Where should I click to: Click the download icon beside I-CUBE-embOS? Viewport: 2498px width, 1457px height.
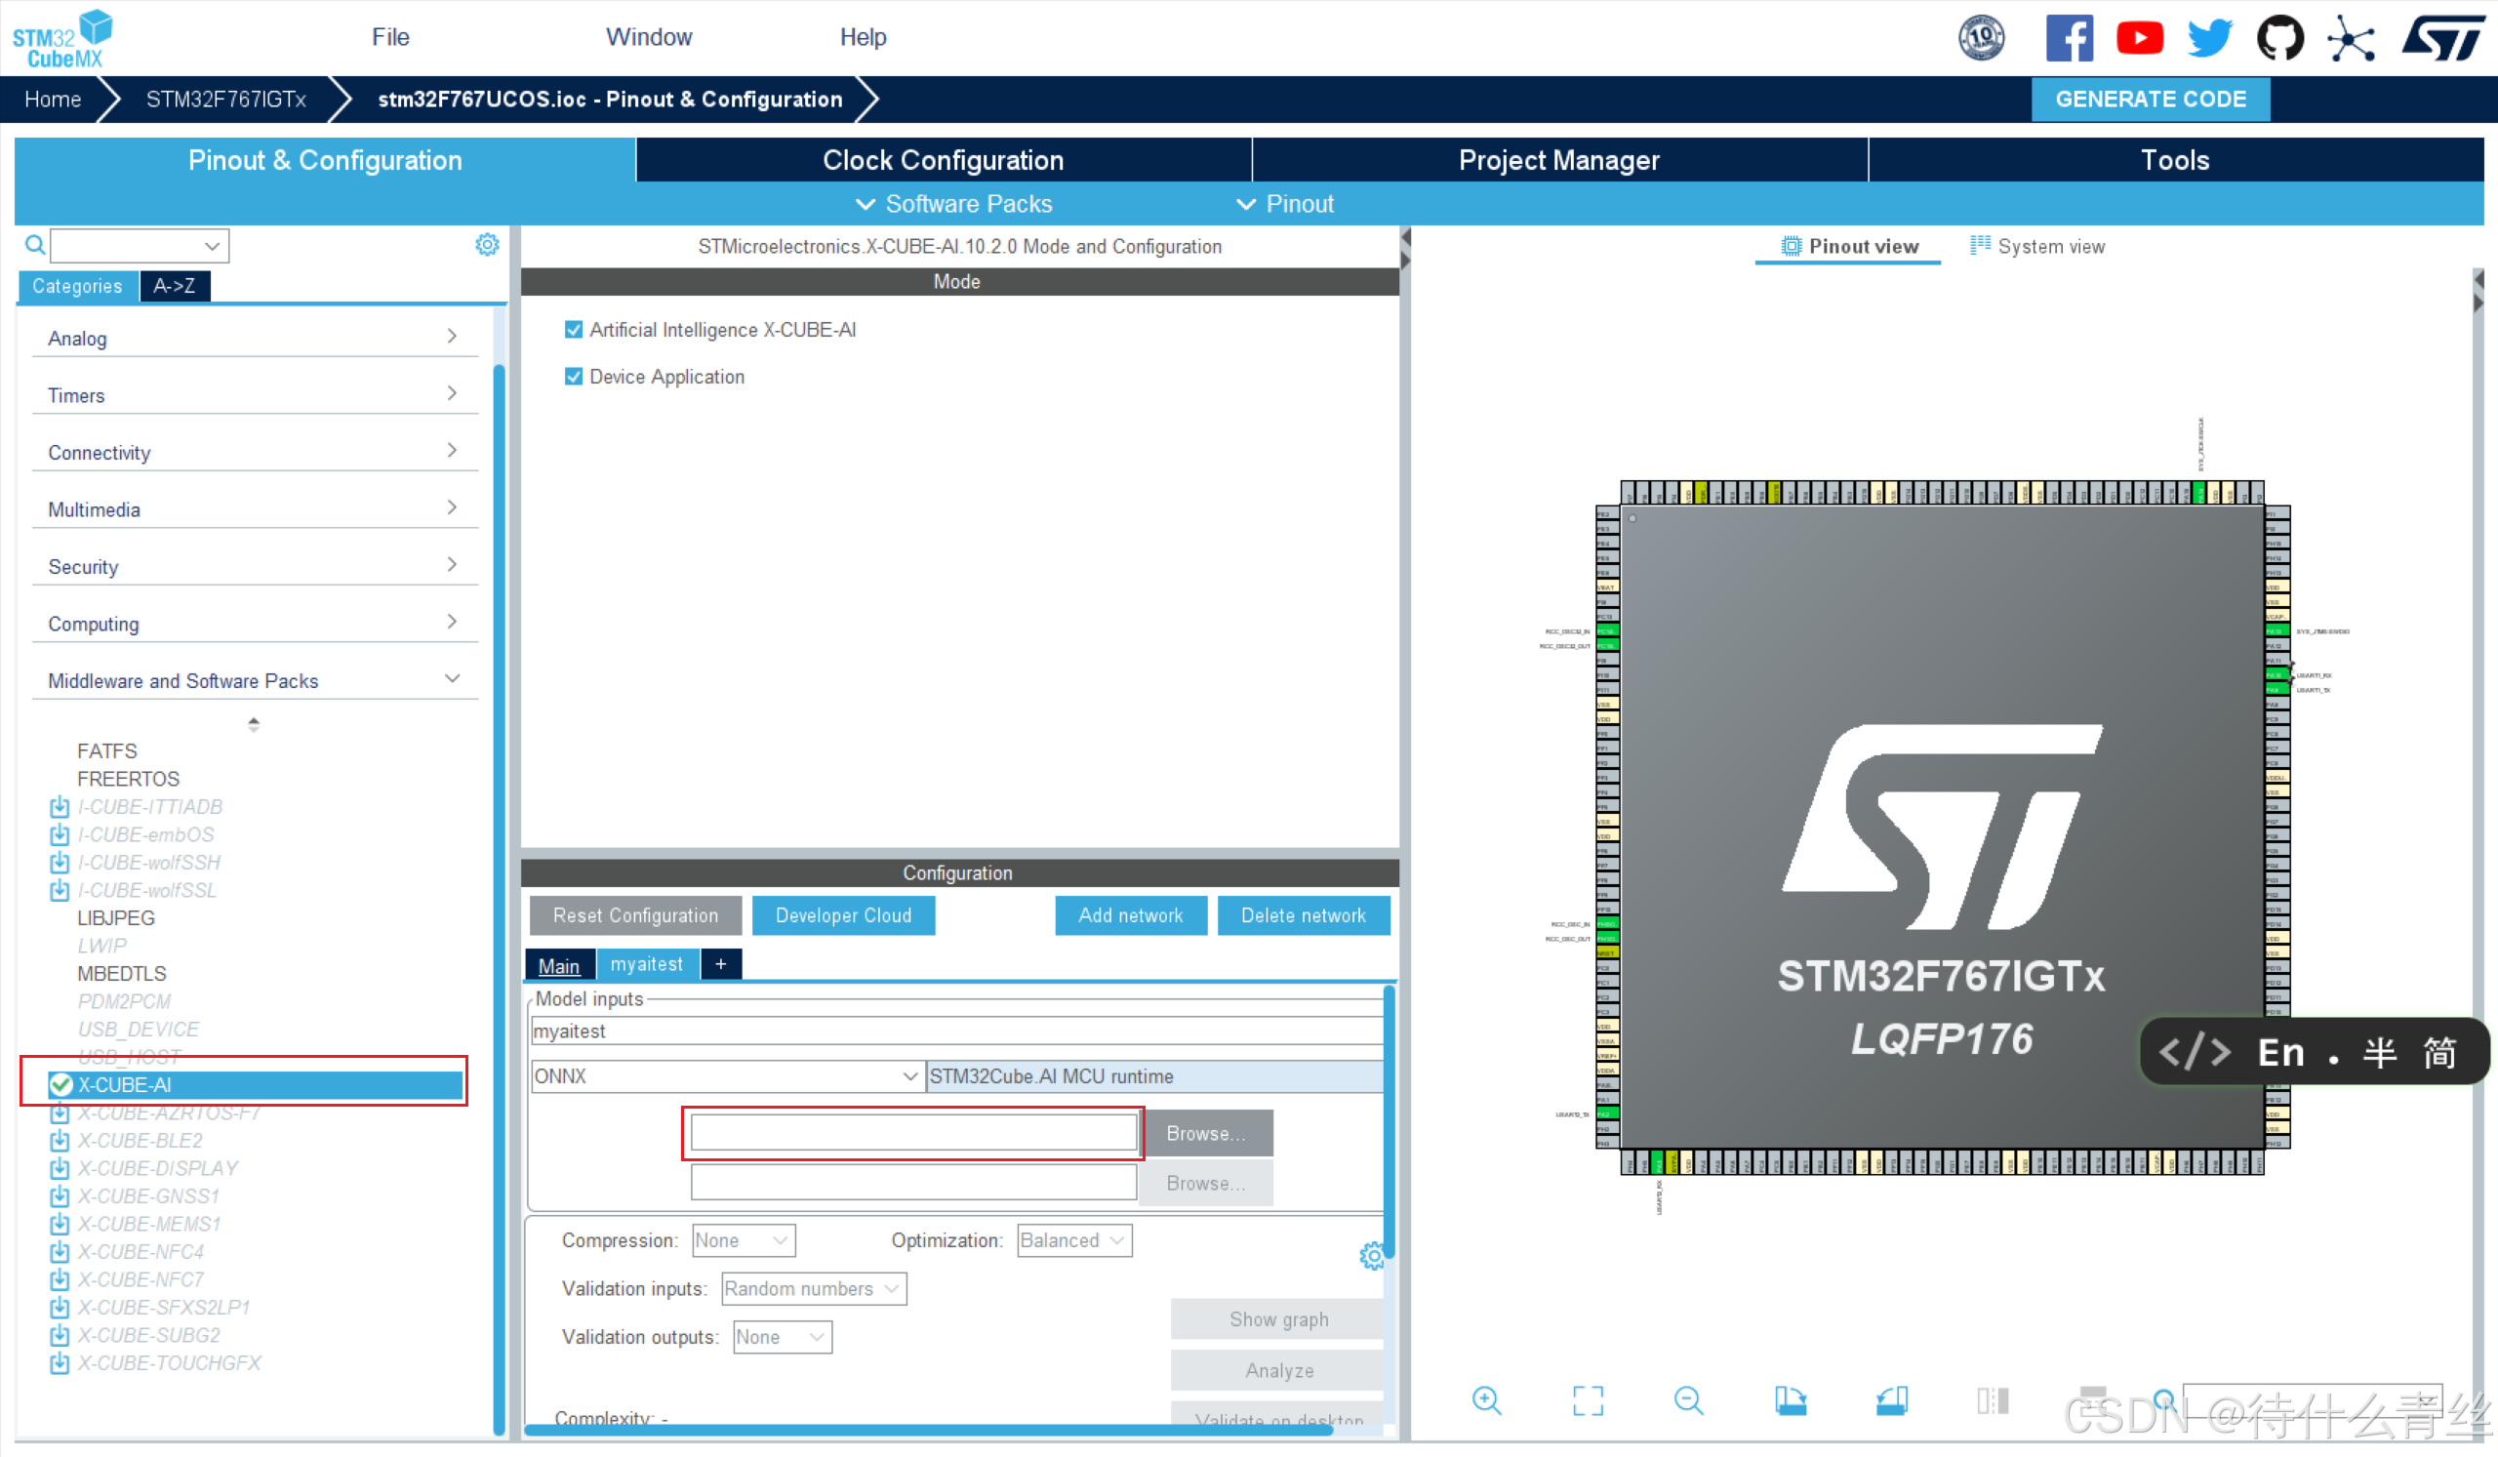point(60,834)
